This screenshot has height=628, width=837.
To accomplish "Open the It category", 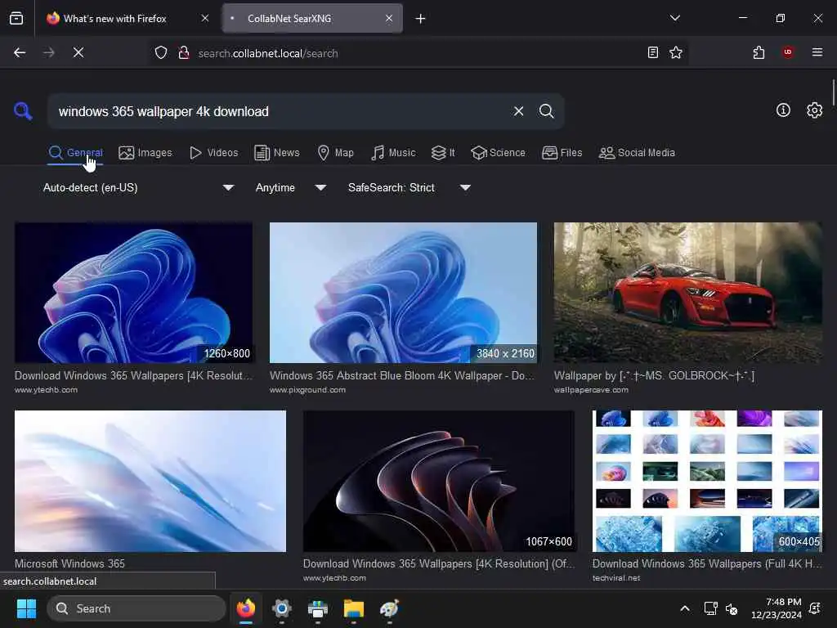I will coord(443,153).
